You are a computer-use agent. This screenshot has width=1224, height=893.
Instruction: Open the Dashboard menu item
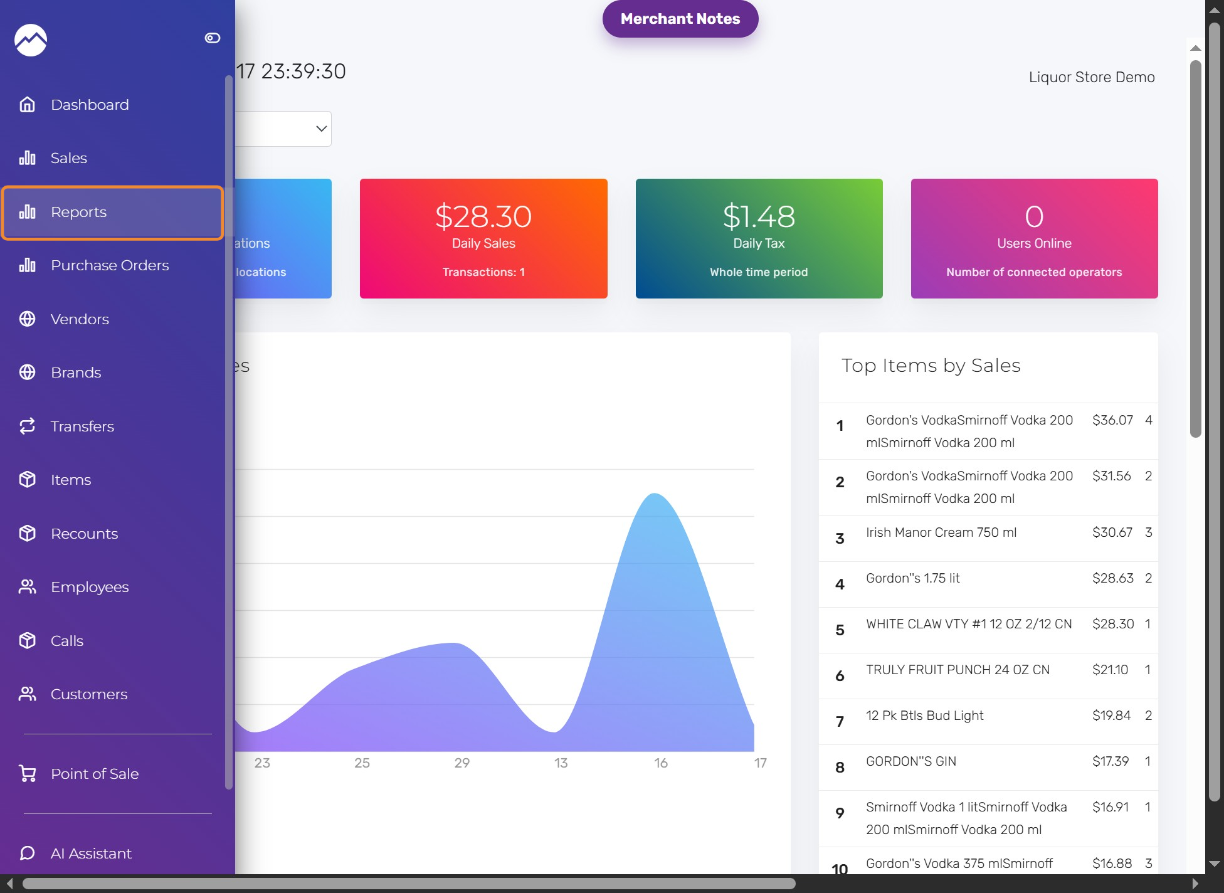coord(113,105)
